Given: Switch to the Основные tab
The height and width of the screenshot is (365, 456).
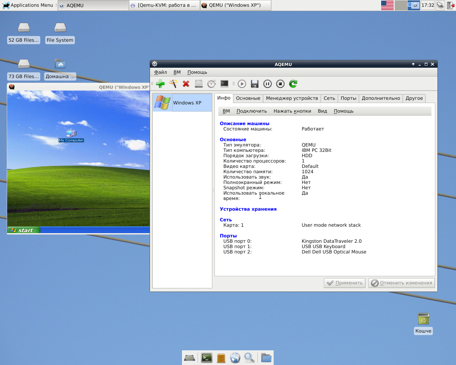Looking at the screenshot, I should click(248, 98).
